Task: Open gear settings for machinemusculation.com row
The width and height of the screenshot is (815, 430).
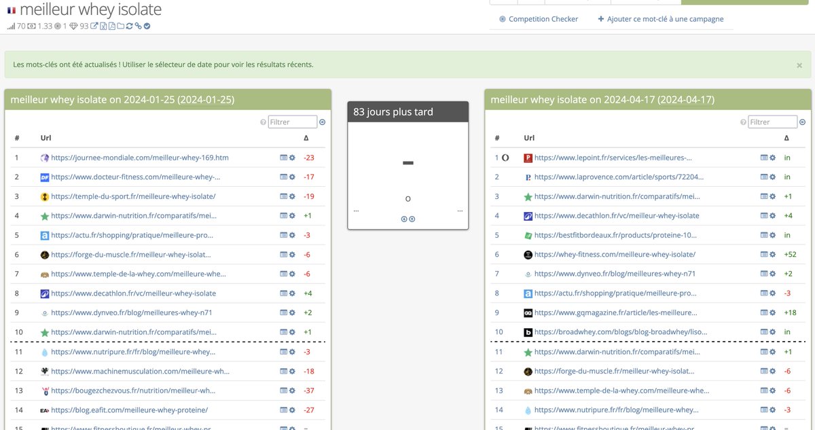Action: (292, 372)
